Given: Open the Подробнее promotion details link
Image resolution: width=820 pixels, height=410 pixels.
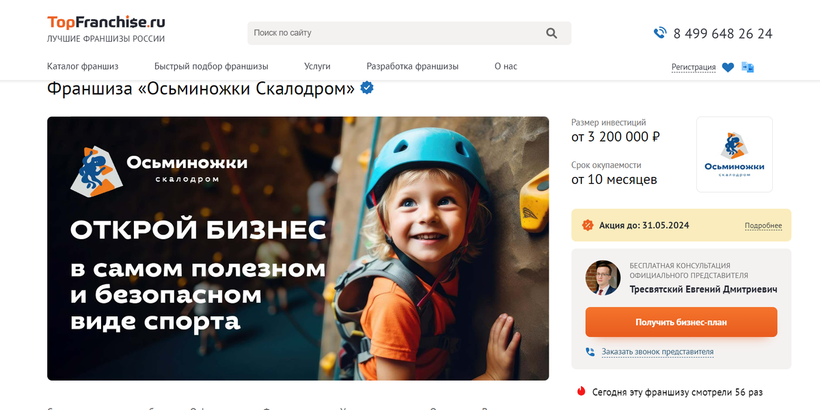Looking at the screenshot, I should pos(763,225).
